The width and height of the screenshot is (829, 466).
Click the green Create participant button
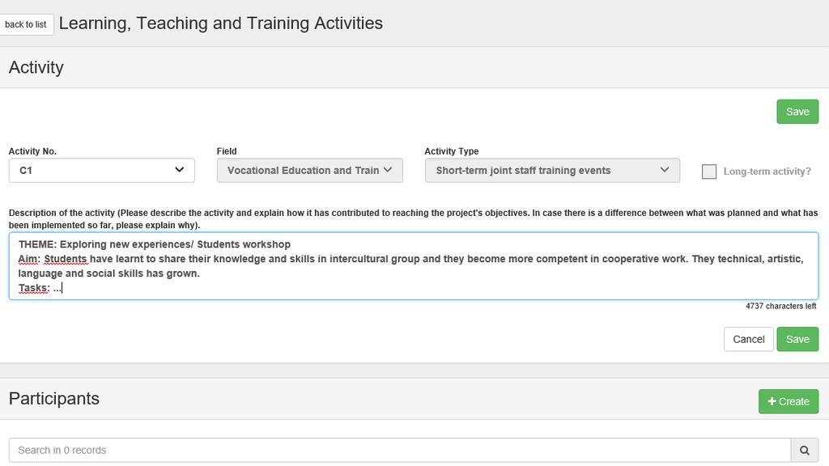(x=789, y=401)
